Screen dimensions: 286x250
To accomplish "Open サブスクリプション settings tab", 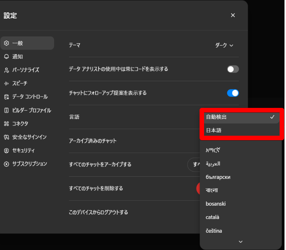I will [x=27, y=164].
